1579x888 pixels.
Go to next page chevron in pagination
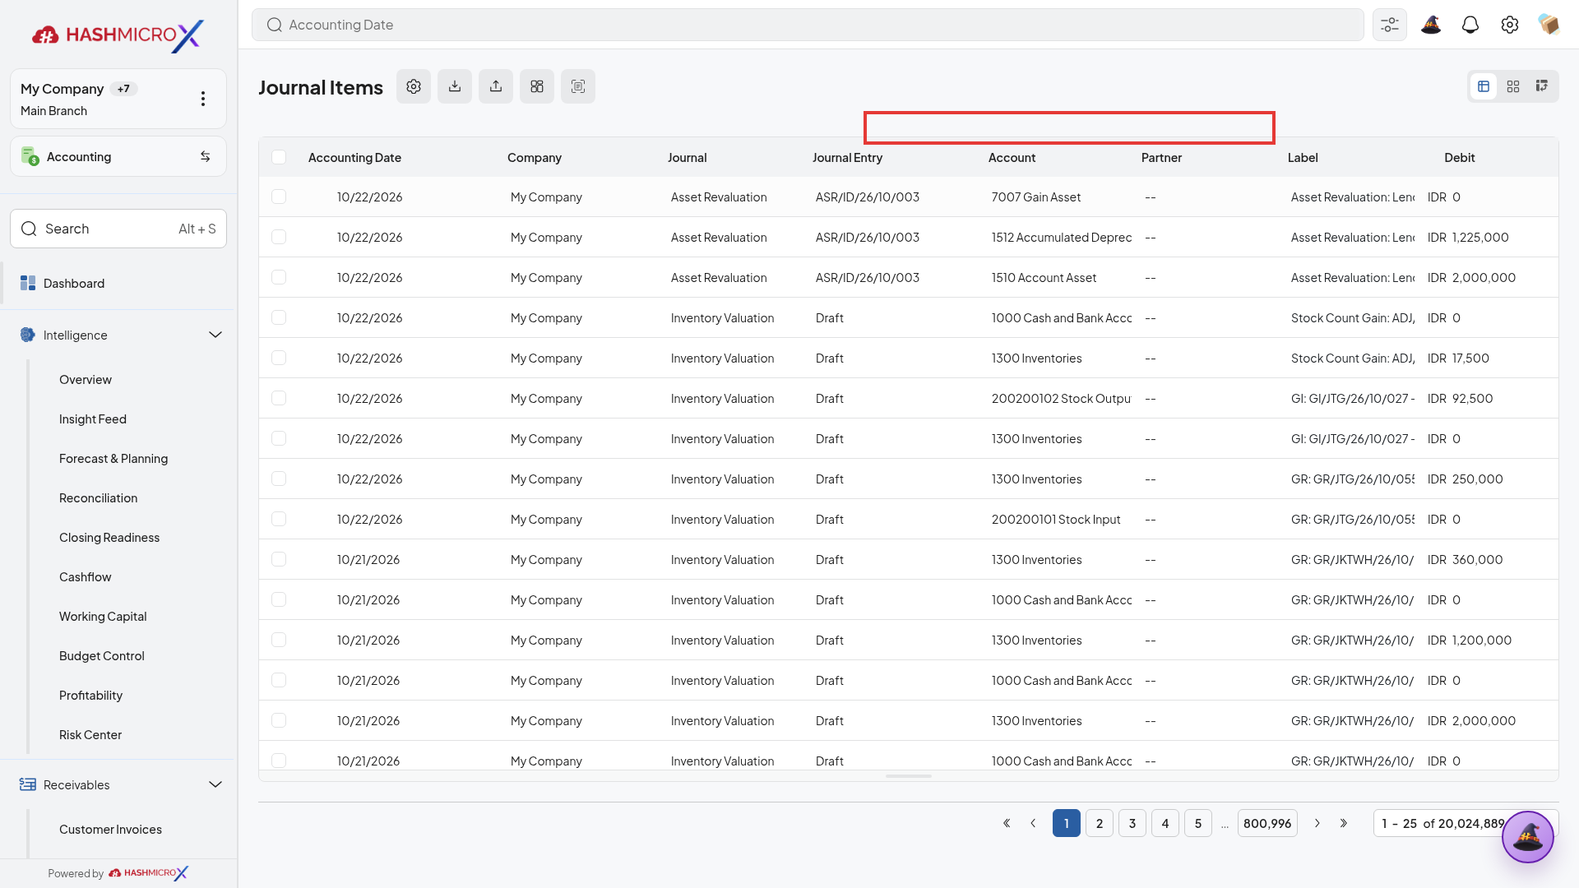pyautogui.click(x=1317, y=823)
